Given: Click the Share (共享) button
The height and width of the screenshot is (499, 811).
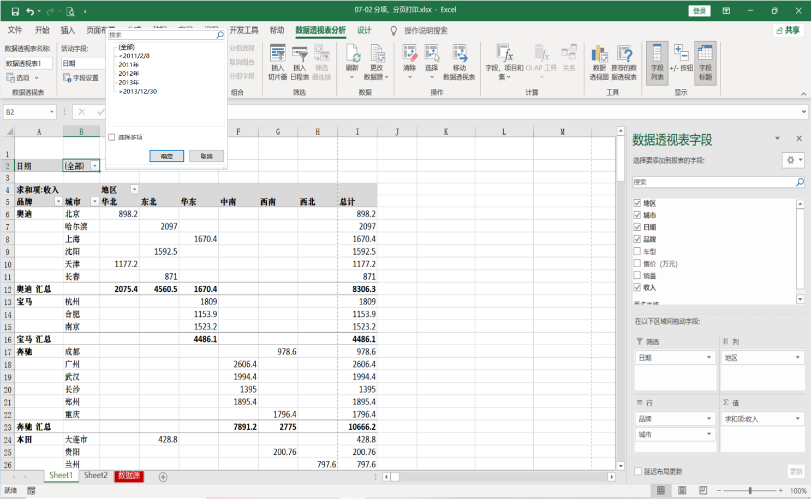Looking at the screenshot, I should pyautogui.click(x=789, y=31).
